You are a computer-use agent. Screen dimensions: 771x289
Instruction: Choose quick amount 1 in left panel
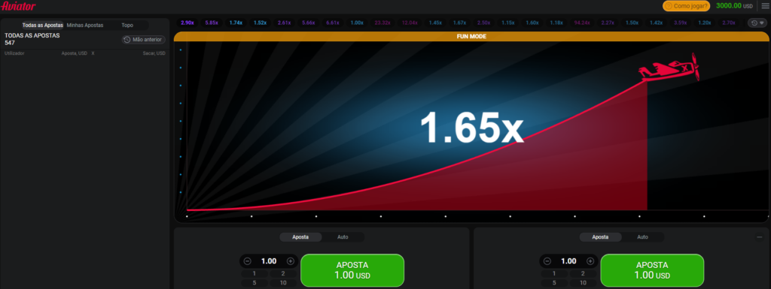pyautogui.click(x=254, y=274)
